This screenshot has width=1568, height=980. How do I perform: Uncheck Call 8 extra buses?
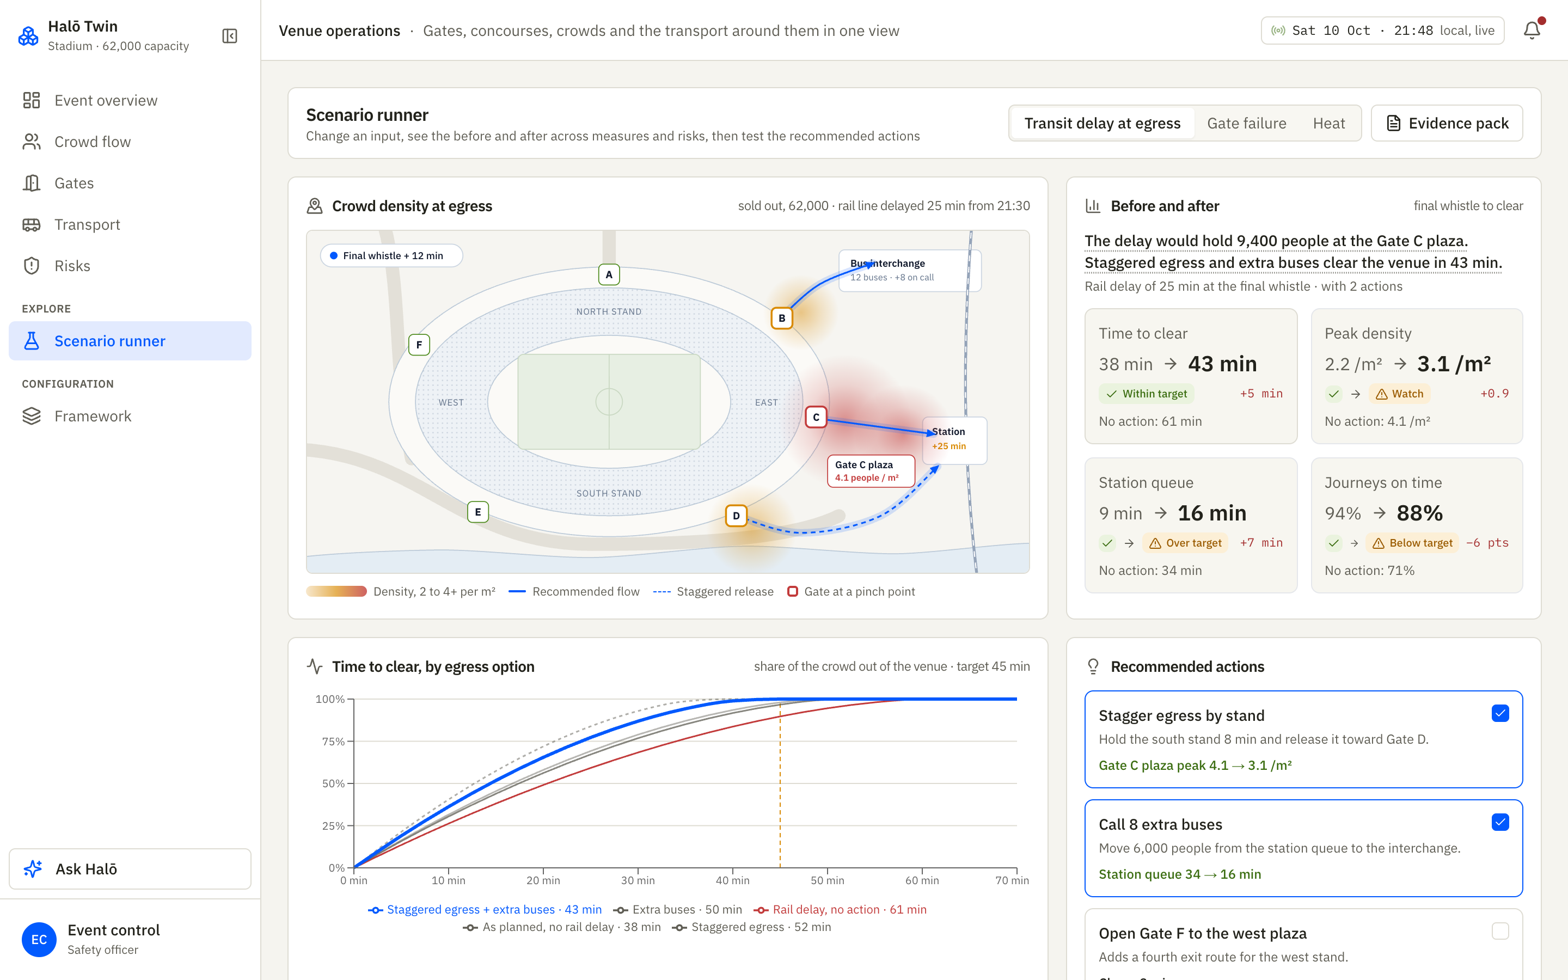point(1500,822)
